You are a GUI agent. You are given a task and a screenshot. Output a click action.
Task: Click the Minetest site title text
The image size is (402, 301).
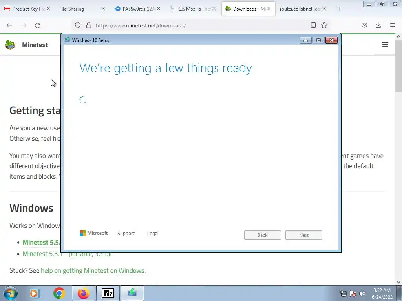(x=35, y=45)
